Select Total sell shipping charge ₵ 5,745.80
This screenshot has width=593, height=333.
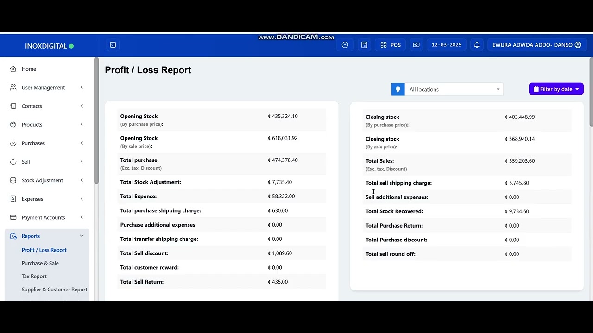[517, 183]
